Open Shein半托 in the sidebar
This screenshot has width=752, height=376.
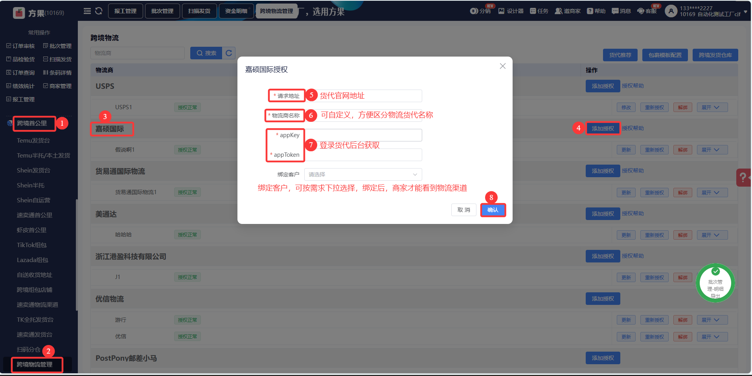31,185
